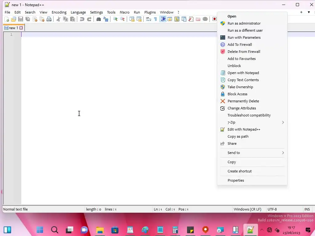Click the Close All toolbar icon
Image resolution: width=315 pixels, height=236 pixels.
[42, 19]
